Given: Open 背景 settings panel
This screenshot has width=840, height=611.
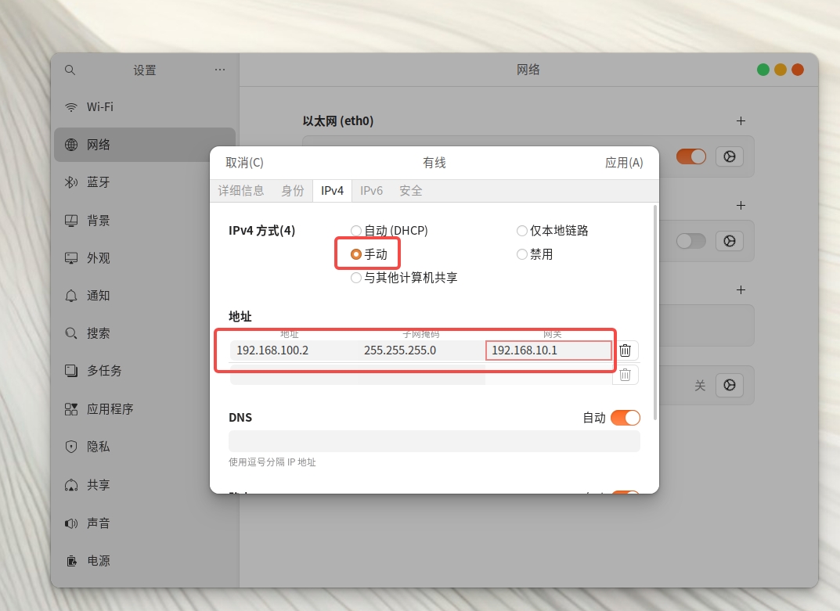Looking at the screenshot, I should tap(145, 220).
